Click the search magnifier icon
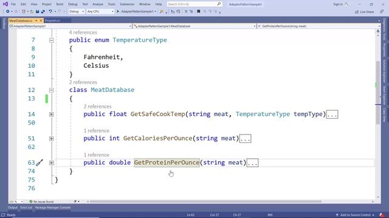The image size is (389, 218). coord(219,4)
